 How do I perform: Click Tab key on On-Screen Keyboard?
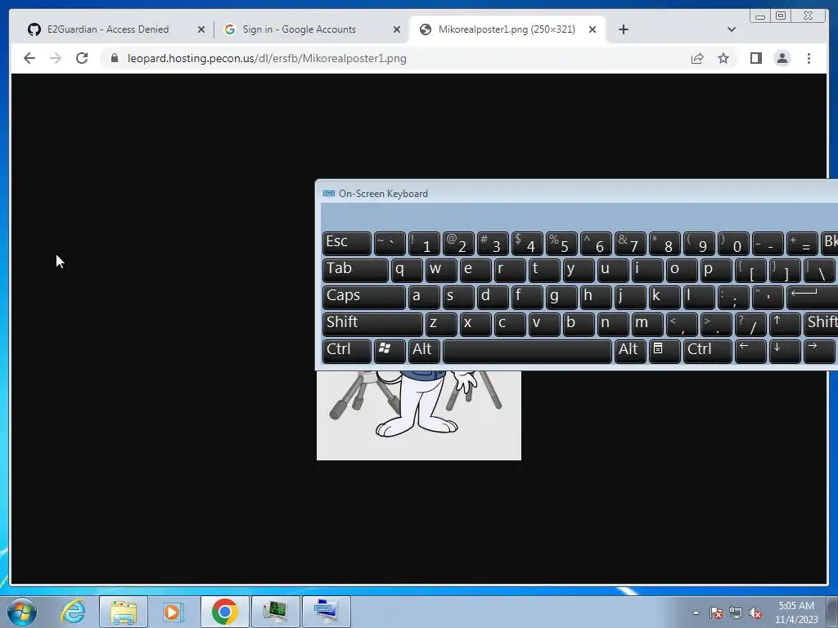[x=355, y=270]
